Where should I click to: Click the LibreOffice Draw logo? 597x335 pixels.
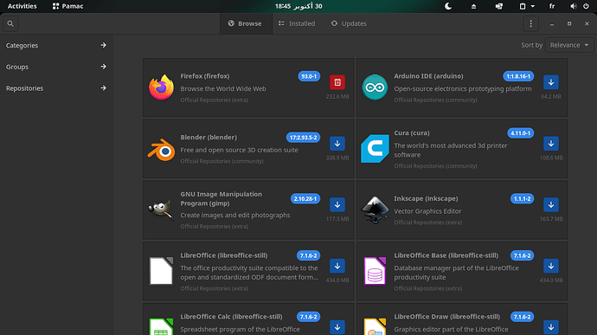pyautogui.click(x=375, y=326)
